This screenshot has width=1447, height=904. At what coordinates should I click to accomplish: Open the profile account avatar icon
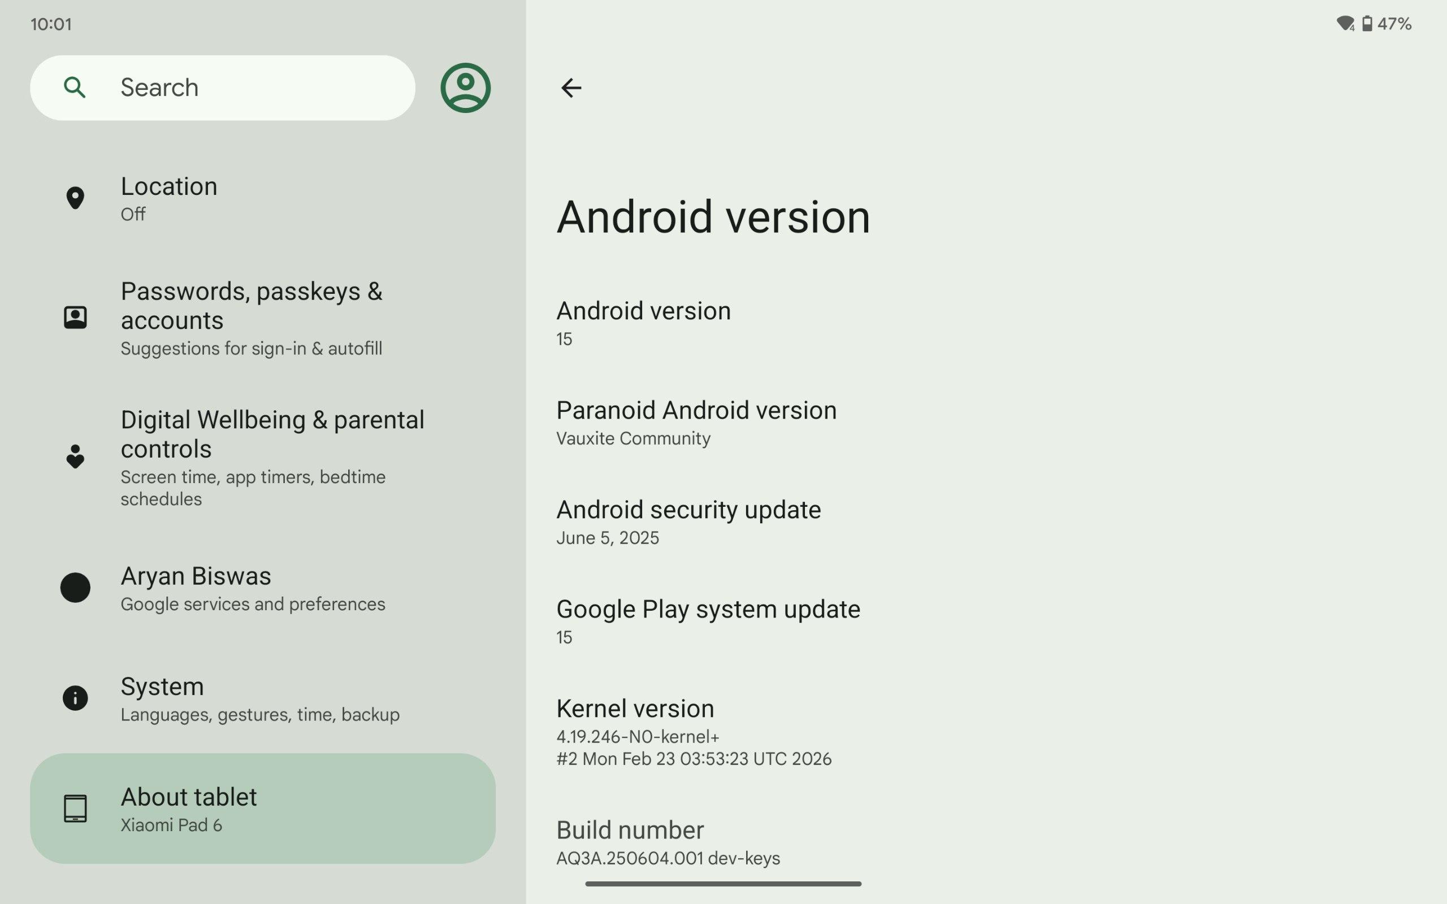tap(465, 88)
